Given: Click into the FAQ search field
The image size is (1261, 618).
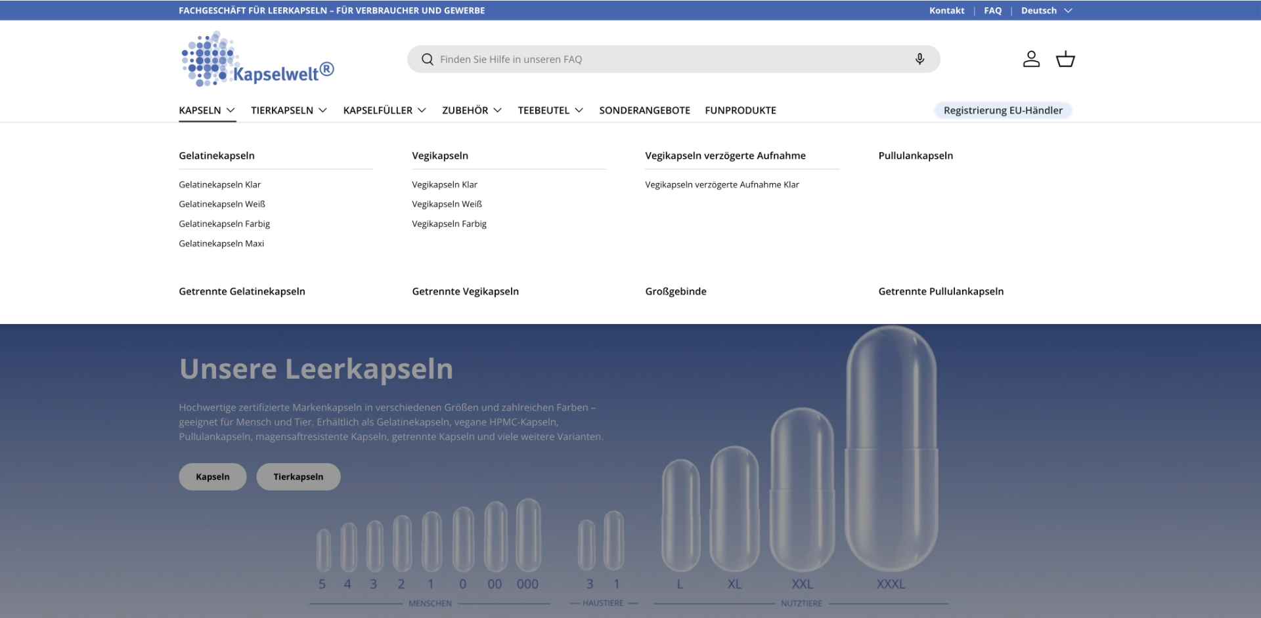Looking at the screenshot, I should tap(670, 60).
